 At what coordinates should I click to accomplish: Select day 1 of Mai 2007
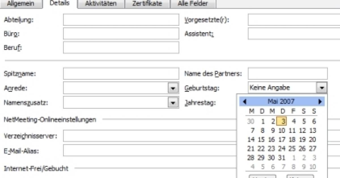263,121
